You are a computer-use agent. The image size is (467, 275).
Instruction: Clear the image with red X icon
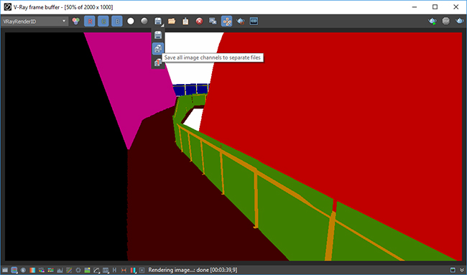click(x=199, y=21)
